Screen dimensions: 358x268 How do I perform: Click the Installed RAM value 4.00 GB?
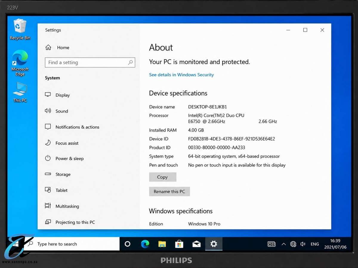click(196, 130)
